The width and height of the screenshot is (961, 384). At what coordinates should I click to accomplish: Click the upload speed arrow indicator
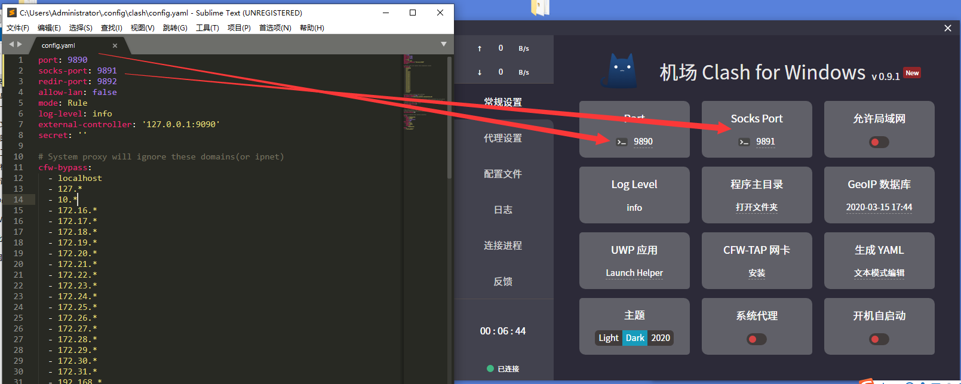coord(480,48)
